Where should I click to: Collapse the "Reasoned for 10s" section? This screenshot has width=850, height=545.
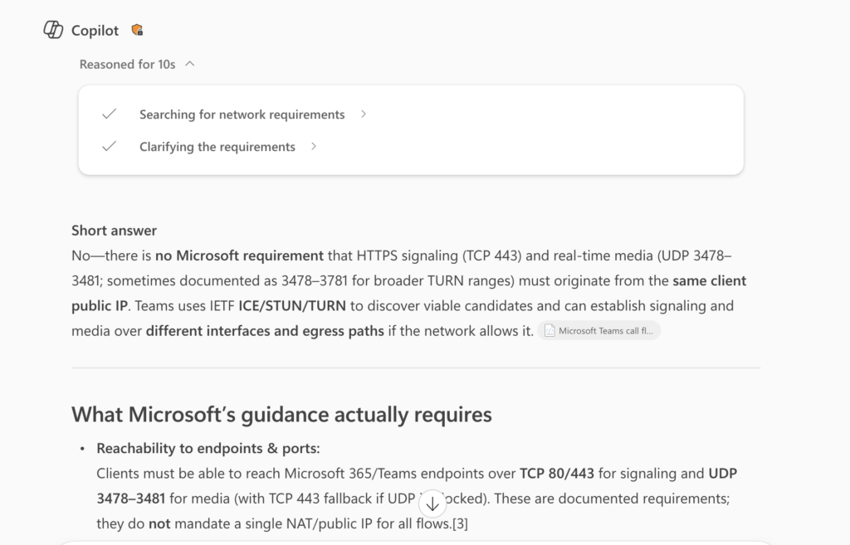point(190,64)
